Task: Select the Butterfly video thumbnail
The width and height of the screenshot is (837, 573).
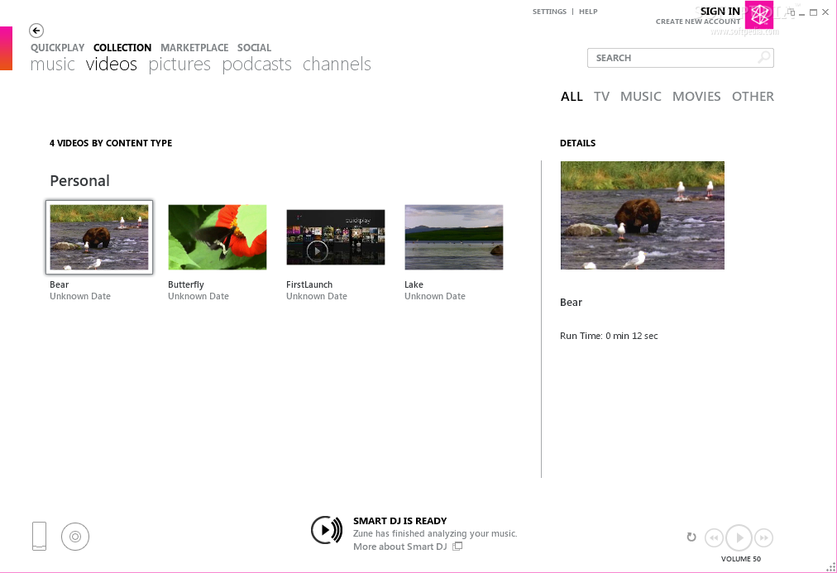Action: click(218, 236)
